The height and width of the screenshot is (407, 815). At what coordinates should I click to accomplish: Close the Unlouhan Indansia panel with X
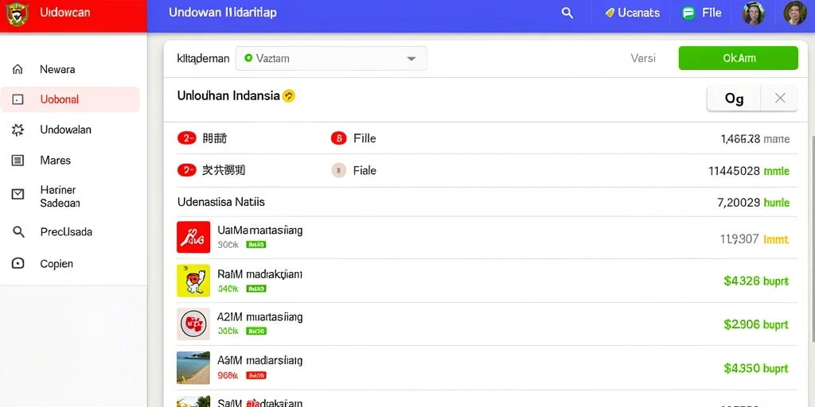pos(780,98)
